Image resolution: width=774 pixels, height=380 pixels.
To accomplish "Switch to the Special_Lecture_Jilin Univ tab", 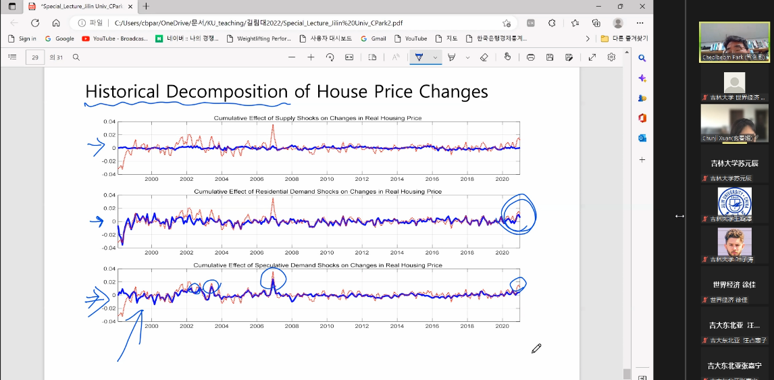I will [76, 6].
